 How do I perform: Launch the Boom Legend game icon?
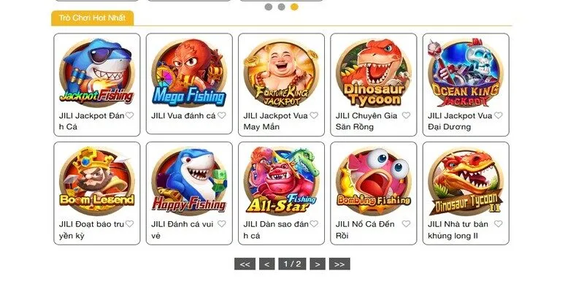tap(97, 180)
